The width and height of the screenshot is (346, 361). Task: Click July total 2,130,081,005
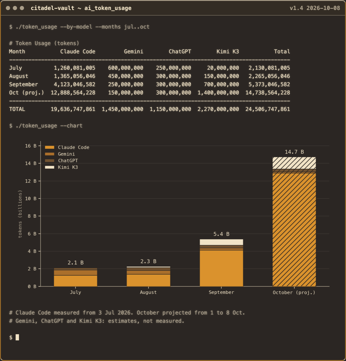[269, 68]
